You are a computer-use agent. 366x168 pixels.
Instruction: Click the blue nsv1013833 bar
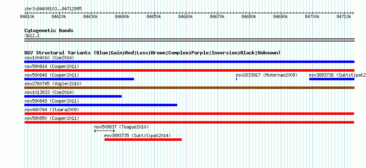pos(73,96)
